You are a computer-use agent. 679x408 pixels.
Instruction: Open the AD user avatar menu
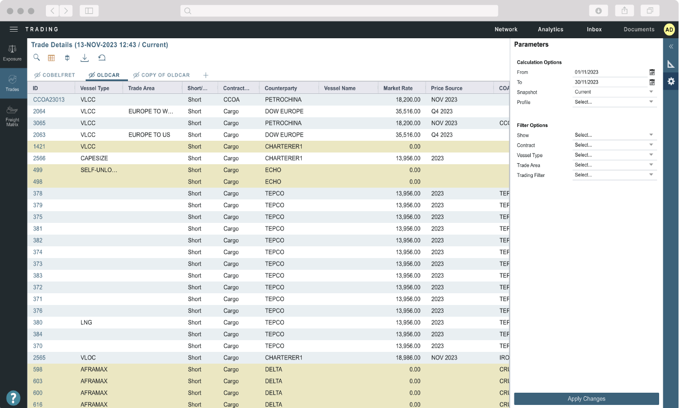669,30
